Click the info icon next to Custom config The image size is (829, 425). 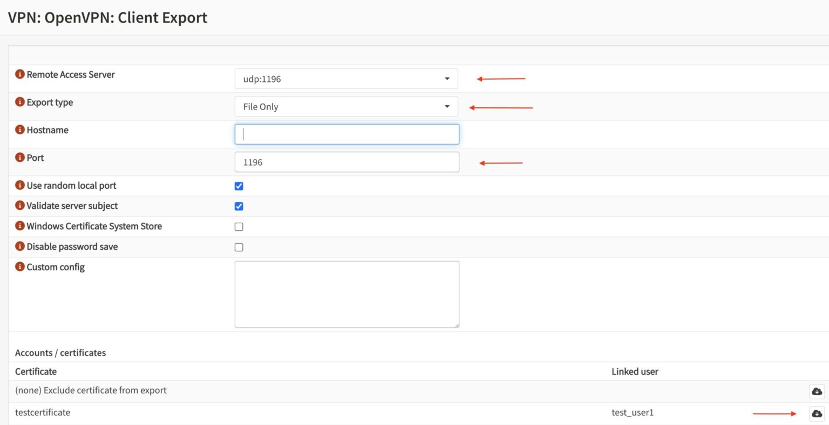coord(20,267)
